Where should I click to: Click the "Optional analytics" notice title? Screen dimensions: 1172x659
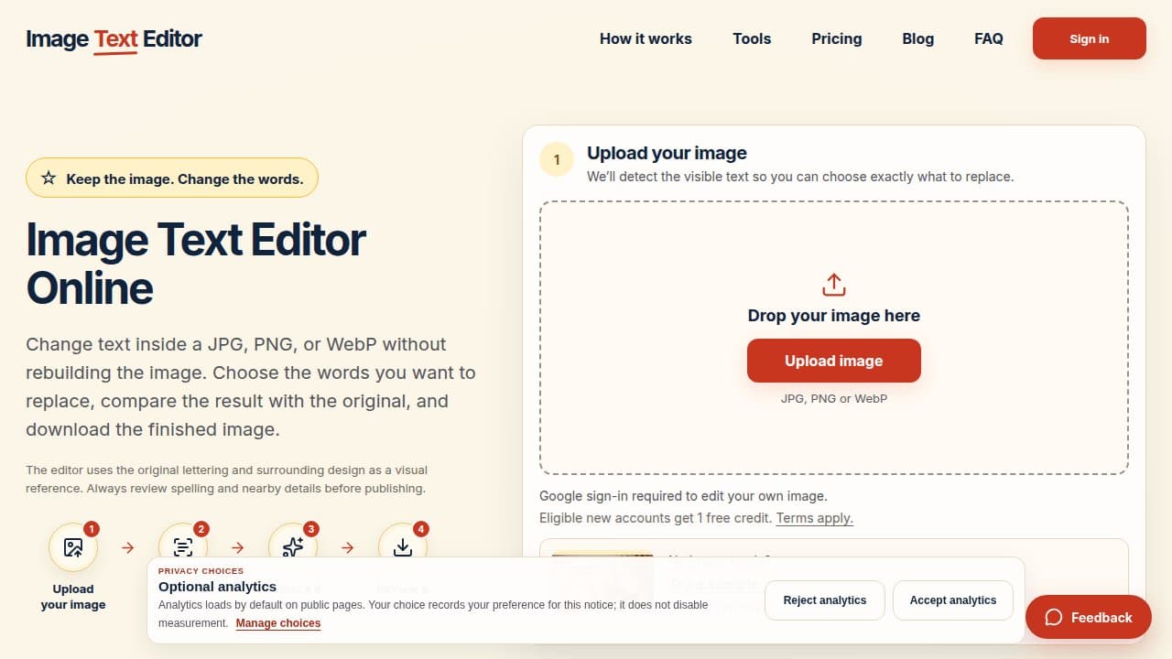[217, 587]
